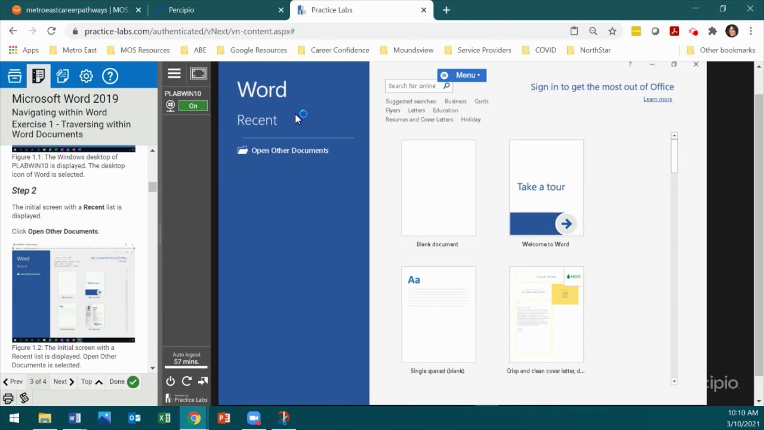The height and width of the screenshot is (430, 764).
Task: Open the Other bookmarks folder
Action: pos(721,50)
